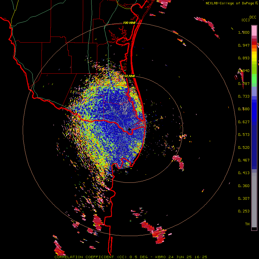This screenshot has width=259, height=259.
Task: Click the TH threshold label in the legend
Action: coord(247,224)
